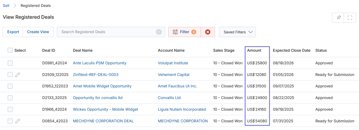Screen dimensions: 359x130
Task: Expand view to fullscreen
Action: [350, 18]
